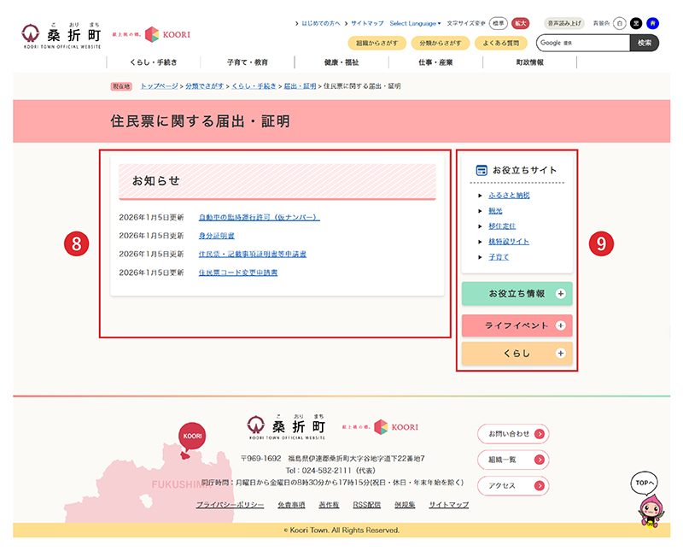Open the 音声読み上げ text-to-speech feature
The height and width of the screenshot is (551, 683).
(x=563, y=23)
